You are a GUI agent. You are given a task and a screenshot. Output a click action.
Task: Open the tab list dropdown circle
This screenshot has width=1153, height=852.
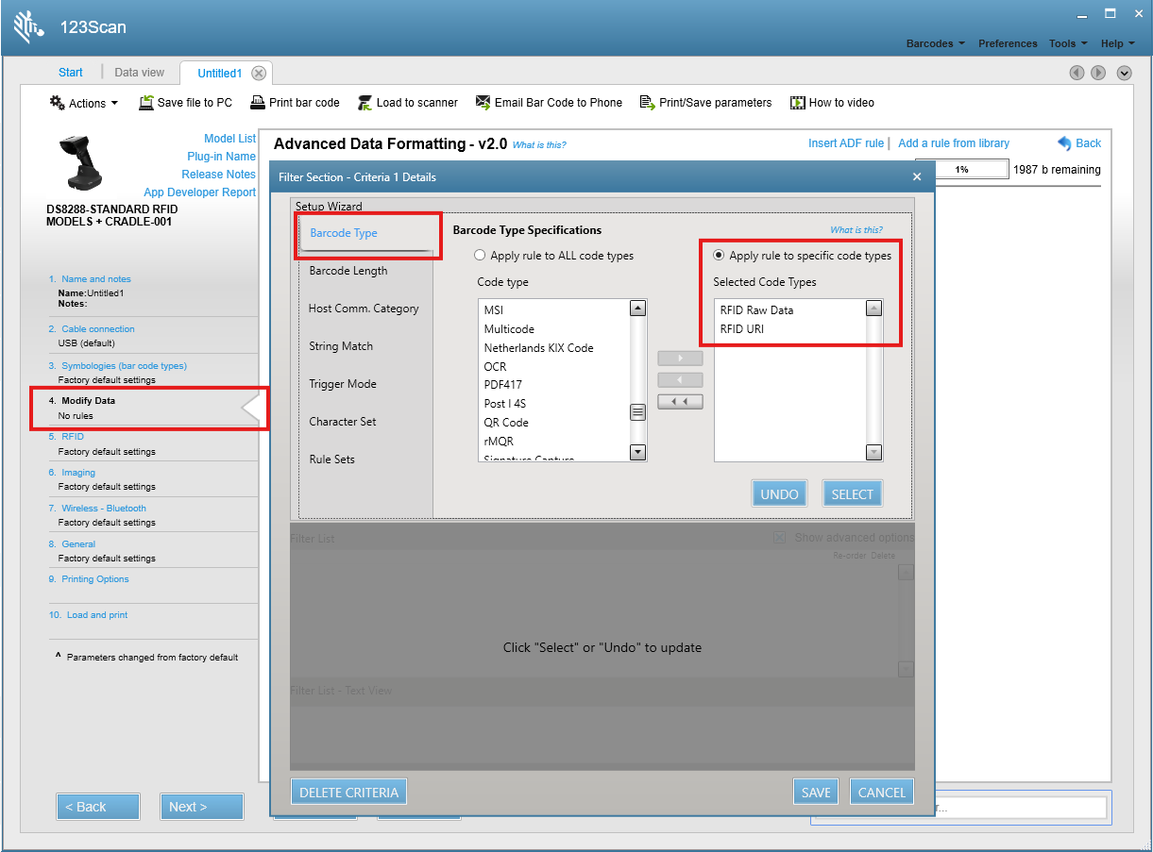coord(1124,73)
